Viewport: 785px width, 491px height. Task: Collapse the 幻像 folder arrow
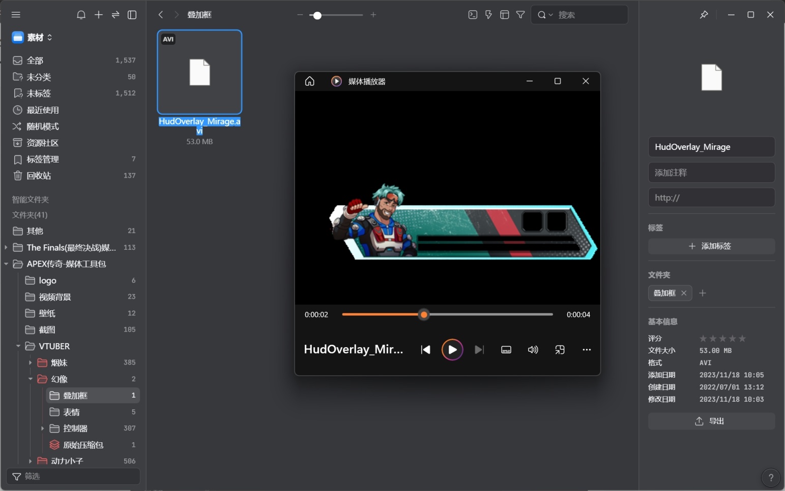click(30, 379)
